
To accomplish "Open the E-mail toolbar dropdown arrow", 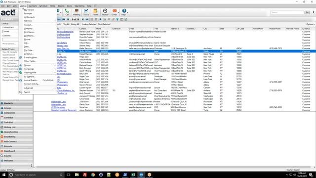I will (x=118, y=12).
